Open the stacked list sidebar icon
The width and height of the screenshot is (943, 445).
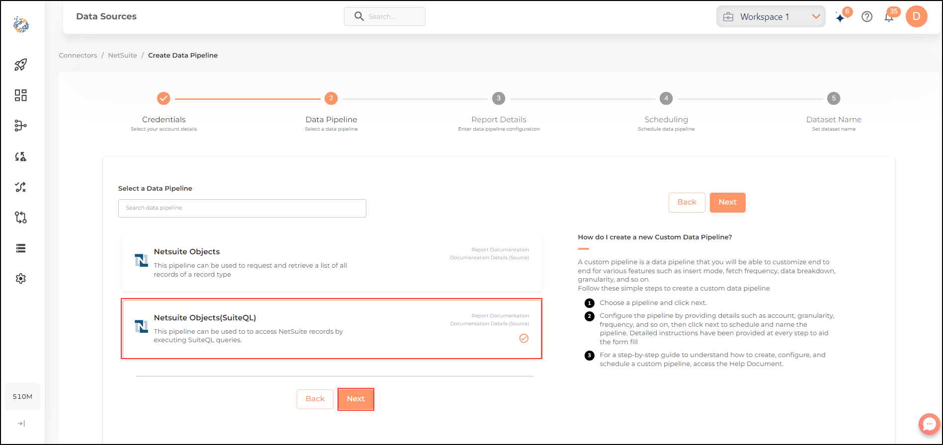(x=21, y=248)
